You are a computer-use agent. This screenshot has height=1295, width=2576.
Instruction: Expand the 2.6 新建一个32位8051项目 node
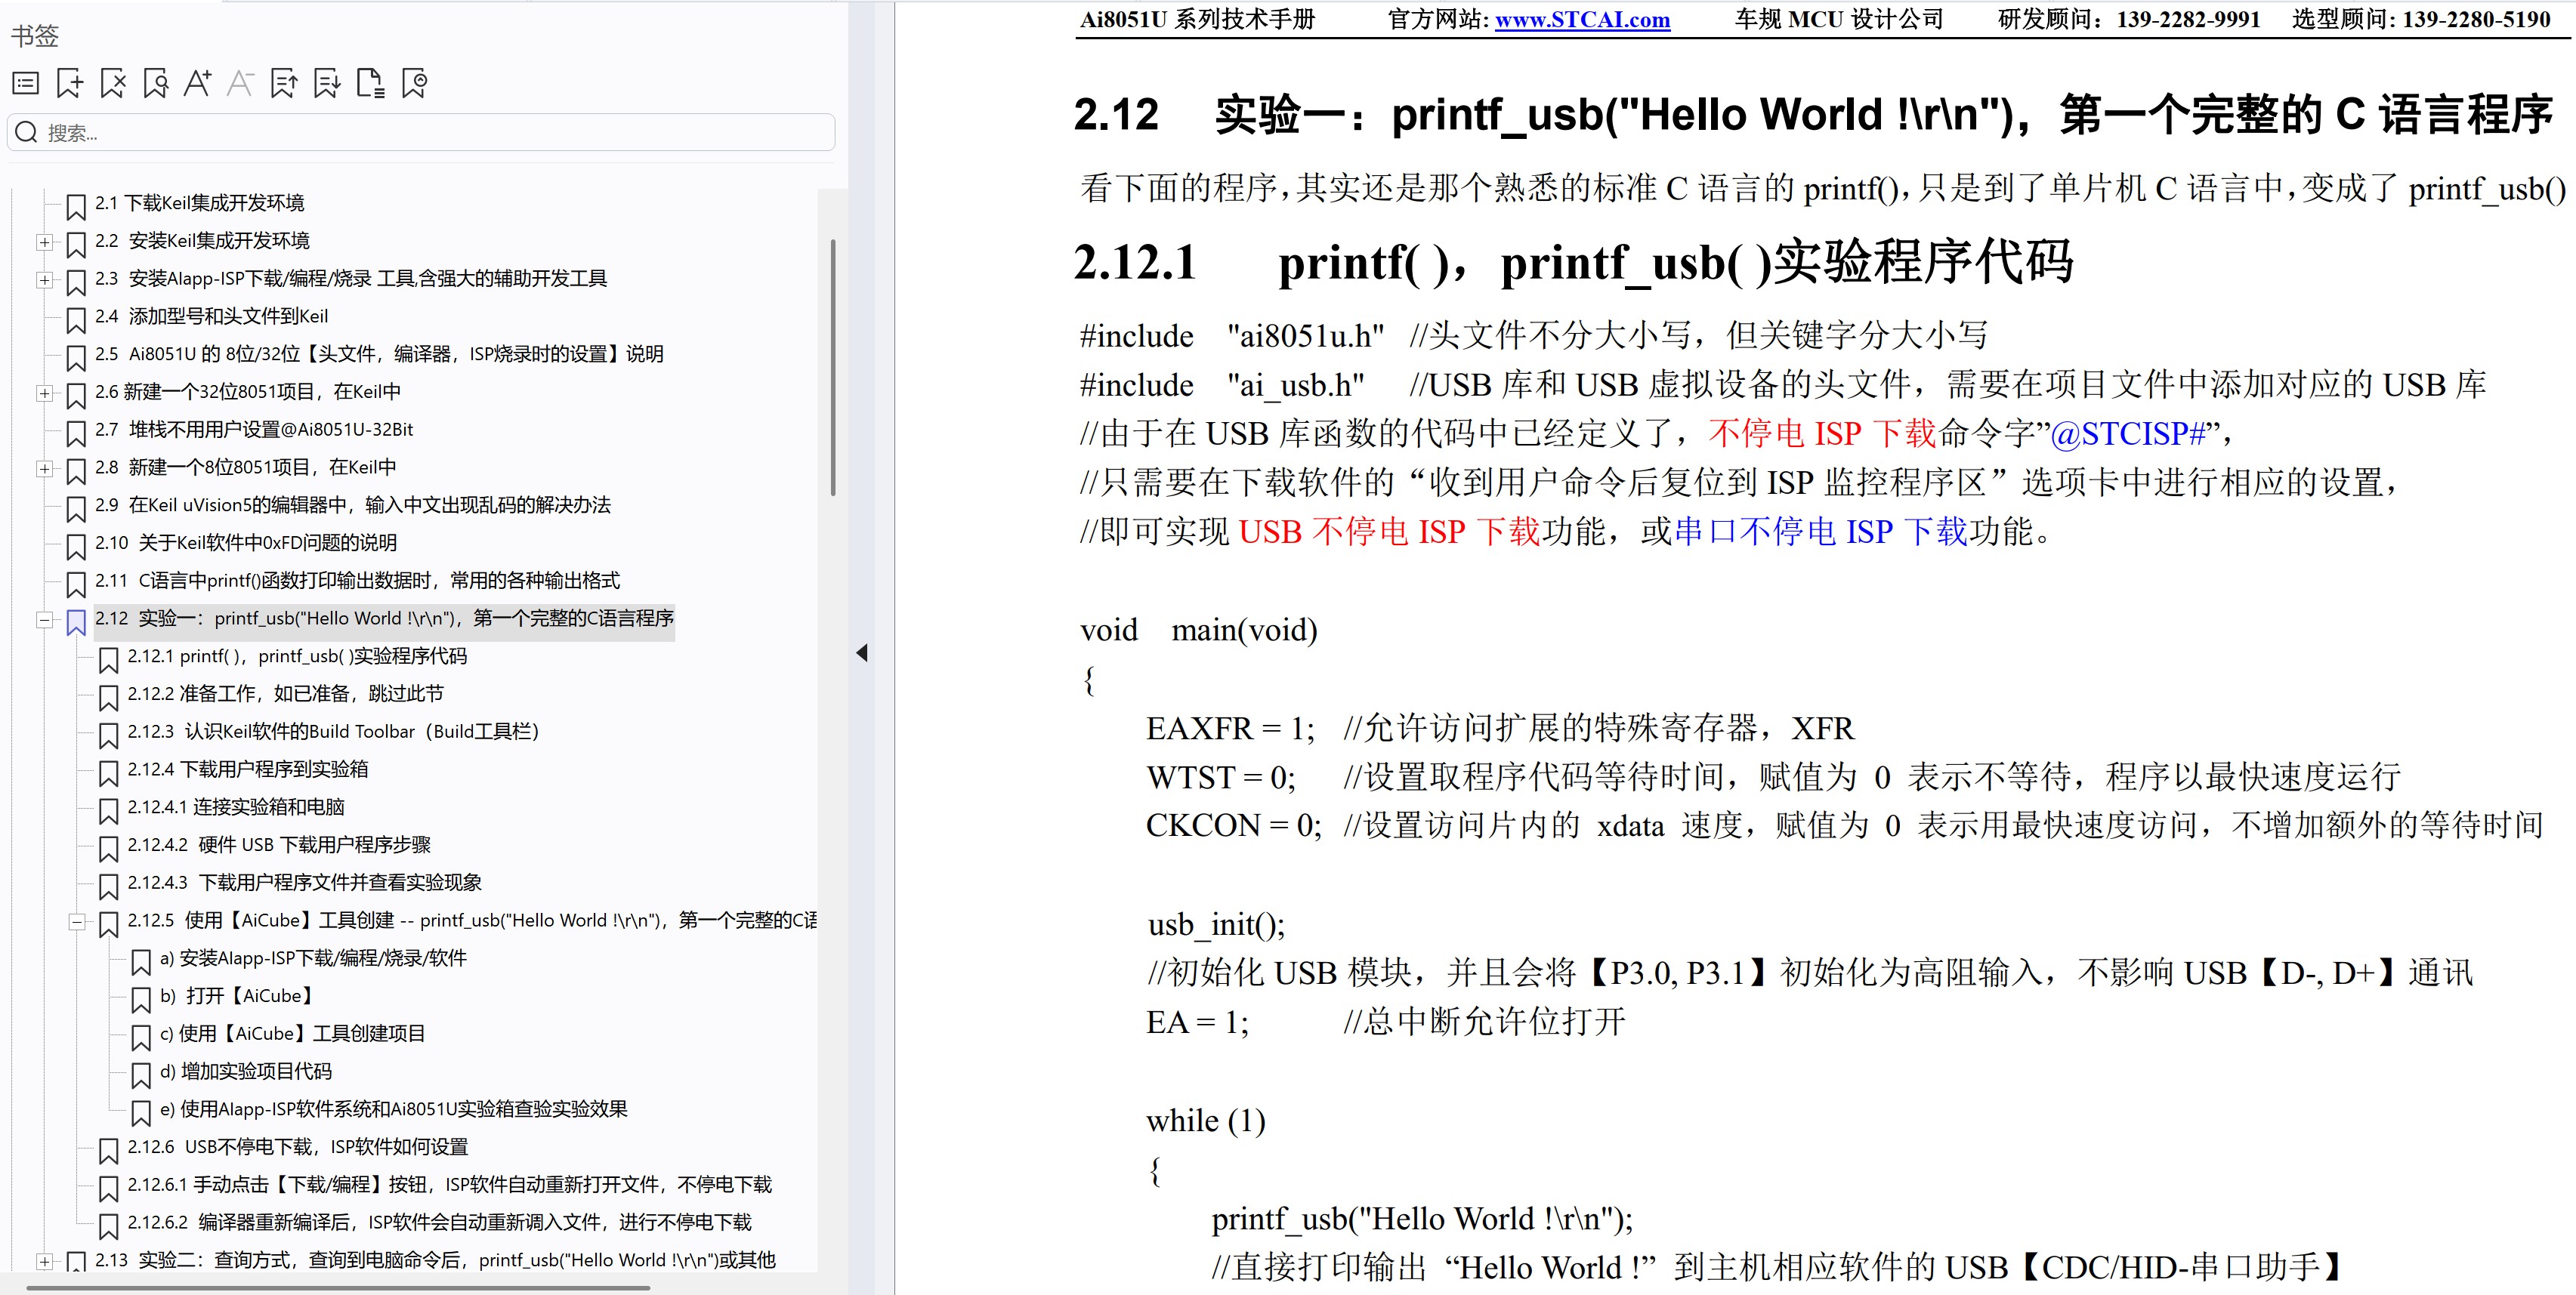pos(44,393)
